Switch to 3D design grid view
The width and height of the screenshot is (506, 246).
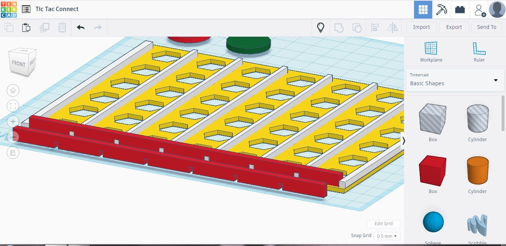coord(423,10)
